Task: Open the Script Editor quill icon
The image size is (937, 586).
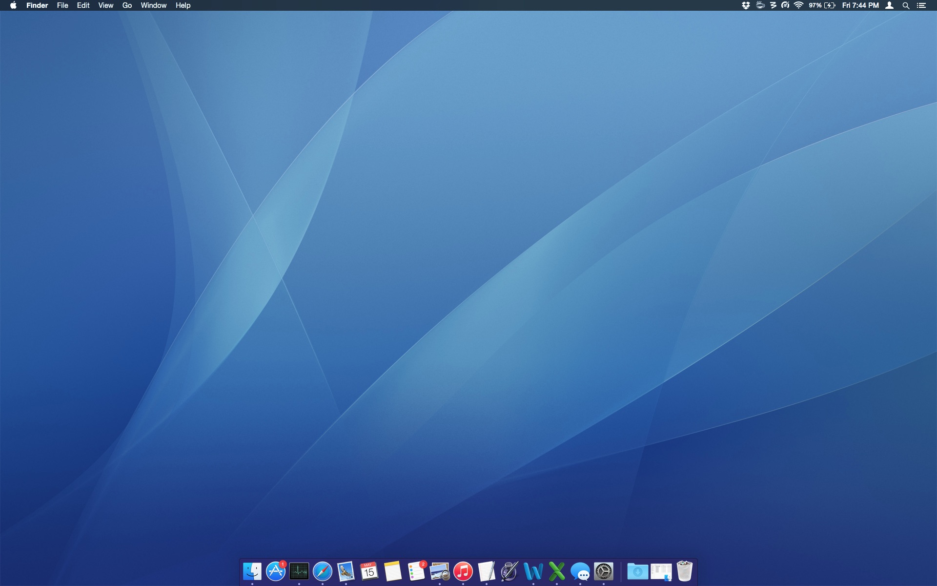Action: [x=510, y=571]
